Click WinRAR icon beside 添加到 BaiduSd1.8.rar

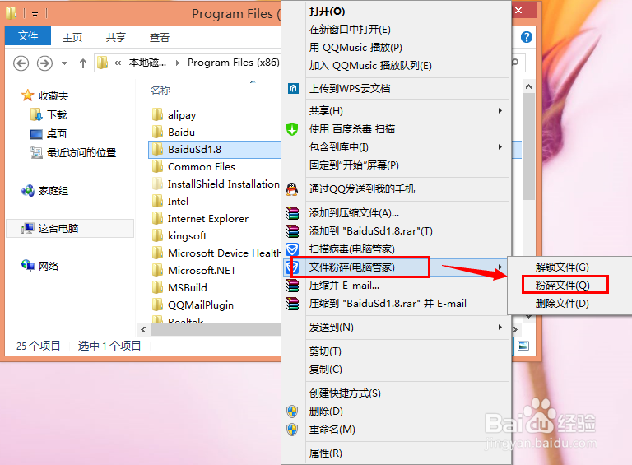coord(292,231)
